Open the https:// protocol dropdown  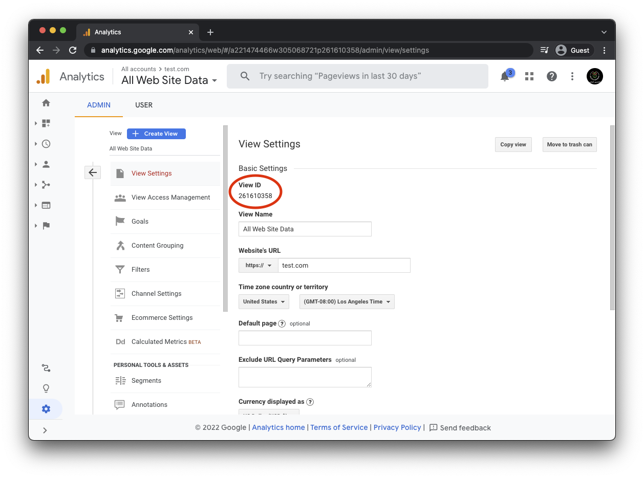pos(258,266)
